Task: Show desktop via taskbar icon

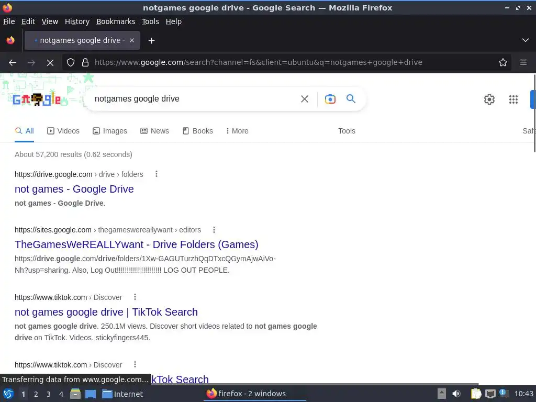Action: click(x=90, y=394)
